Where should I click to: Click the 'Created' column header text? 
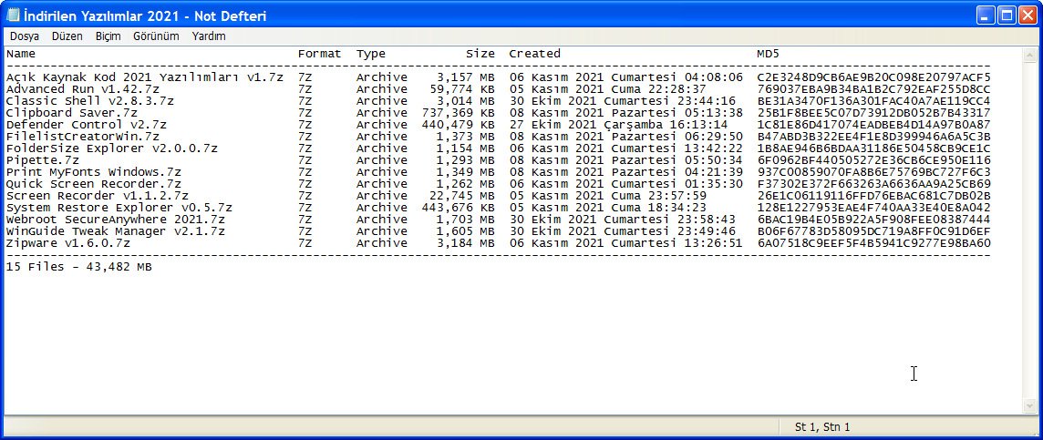point(535,54)
